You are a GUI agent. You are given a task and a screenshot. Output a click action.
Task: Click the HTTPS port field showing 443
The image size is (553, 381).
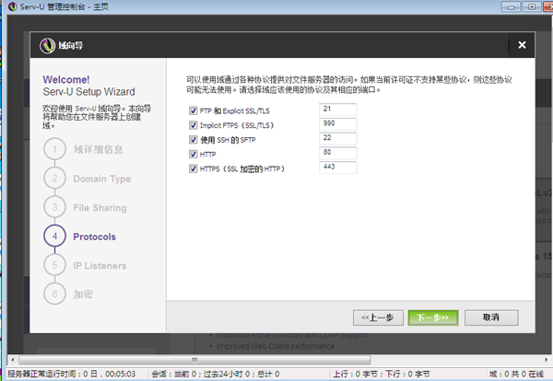coord(337,167)
